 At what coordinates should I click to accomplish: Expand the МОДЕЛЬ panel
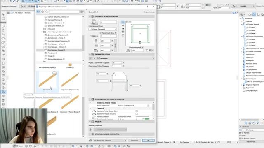coord(90,122)
